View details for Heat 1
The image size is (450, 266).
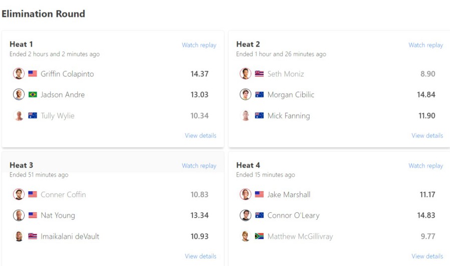point(200,136)
